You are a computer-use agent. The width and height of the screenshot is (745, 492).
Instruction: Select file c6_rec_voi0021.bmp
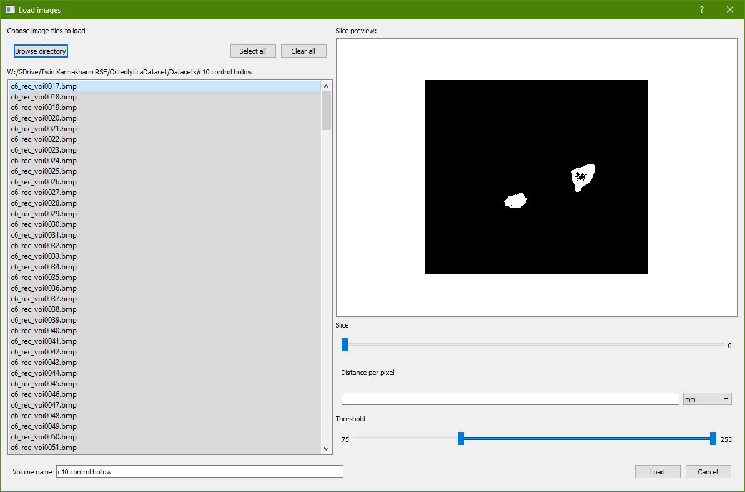(x=164, y=129)
